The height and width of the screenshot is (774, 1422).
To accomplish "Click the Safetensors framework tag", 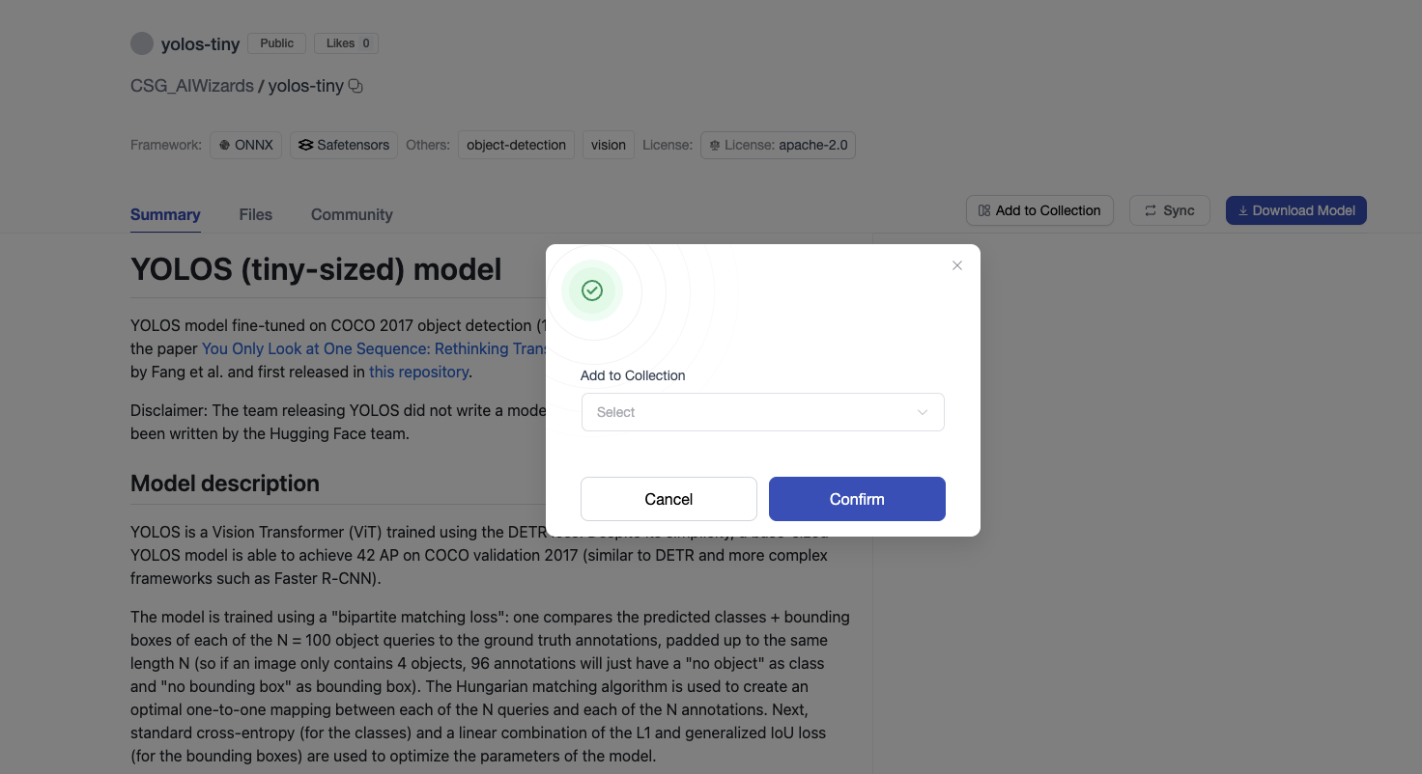I will click(x=344, y=145).
